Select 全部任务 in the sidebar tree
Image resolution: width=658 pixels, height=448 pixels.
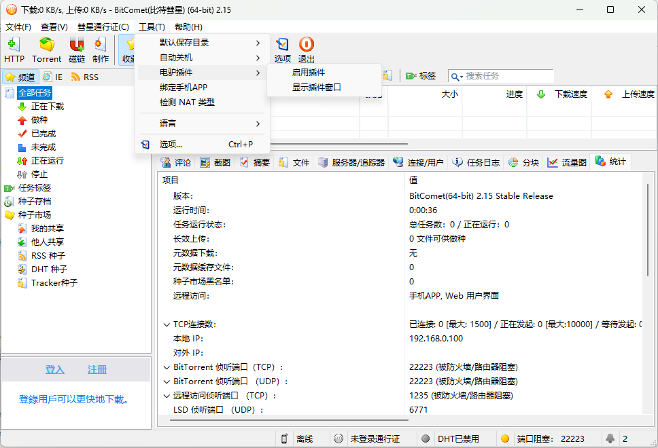click(35, 92)
